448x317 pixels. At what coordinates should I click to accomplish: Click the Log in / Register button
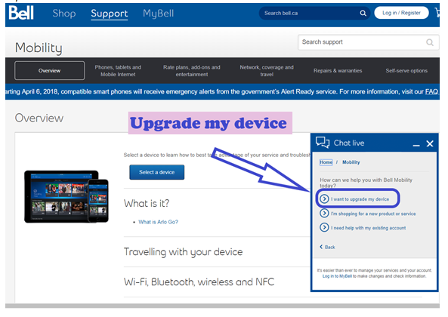tap(401, 13)
